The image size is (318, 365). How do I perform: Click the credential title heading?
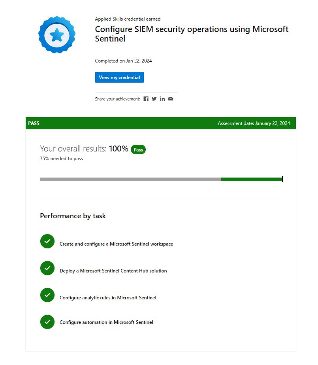[x=192, y=34]
